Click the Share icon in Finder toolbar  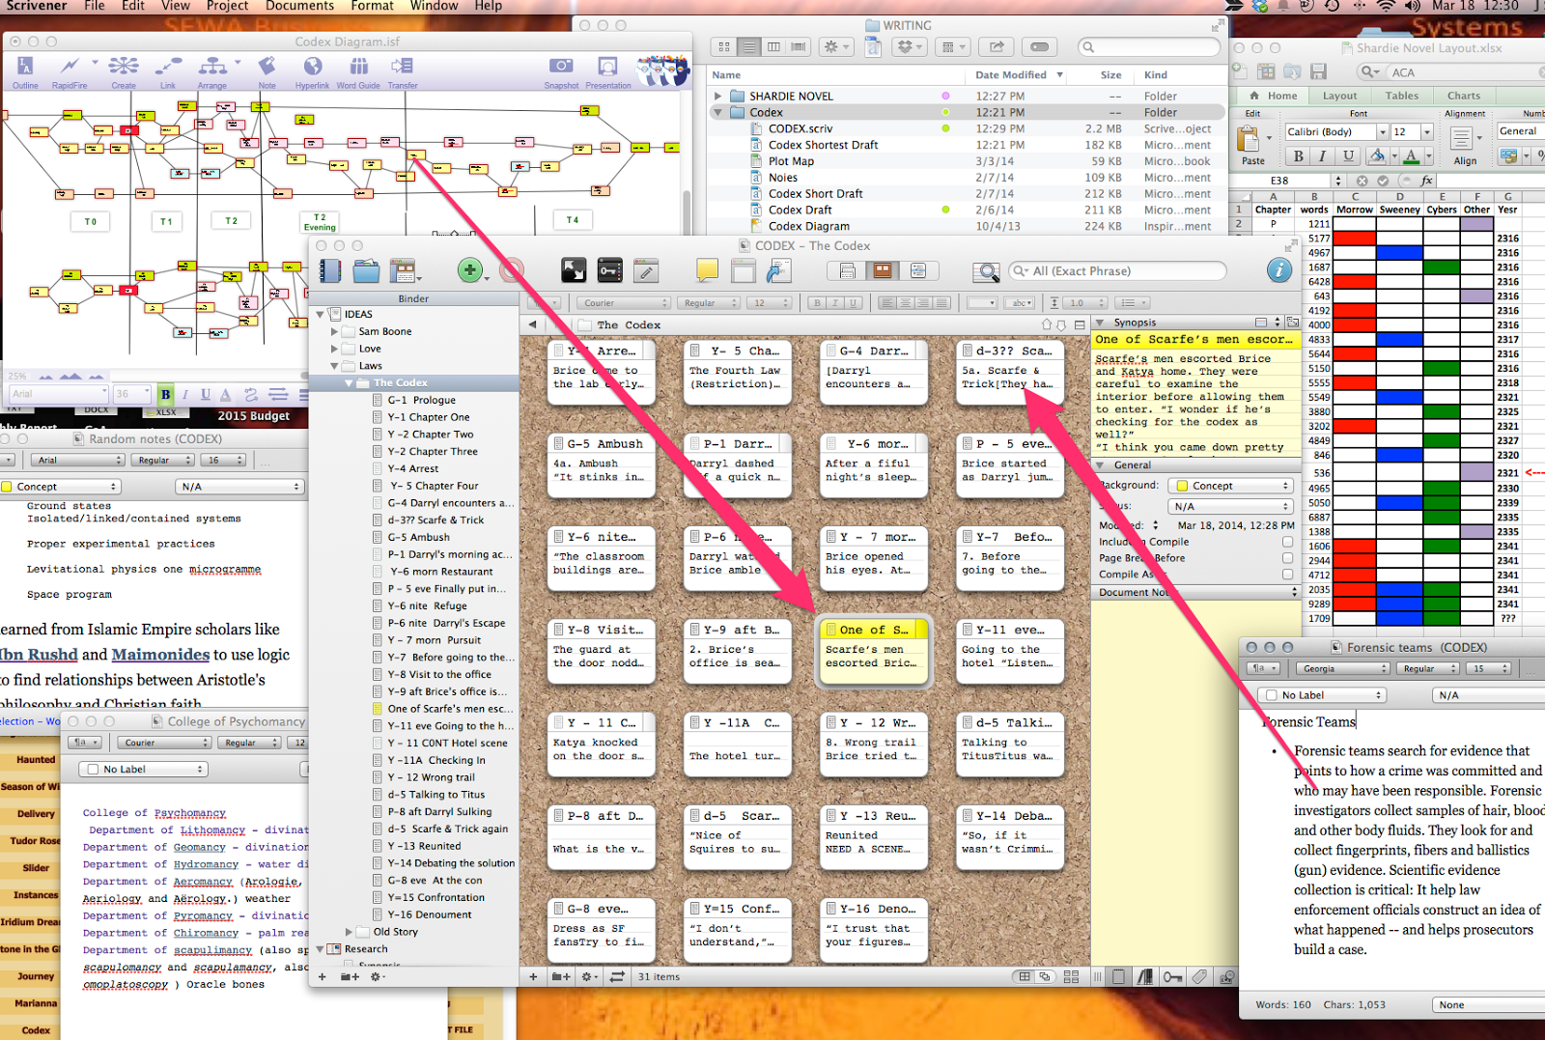(996, 46)
